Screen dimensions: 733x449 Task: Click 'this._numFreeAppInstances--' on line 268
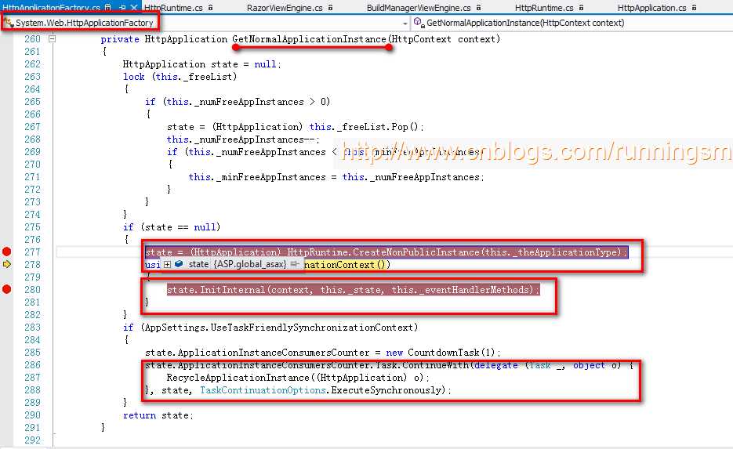(x=241, y=139)
